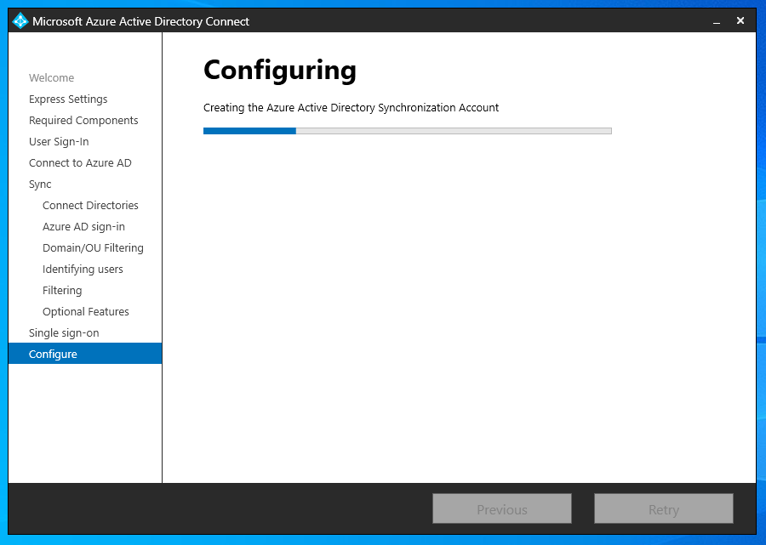Click the window title 'Microsoft Azure Active Directory Connect'
The height and width of the screenshot is (545, 766).
tap(140, 21)
